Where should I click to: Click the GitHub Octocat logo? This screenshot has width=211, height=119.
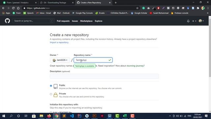point(7,21)
